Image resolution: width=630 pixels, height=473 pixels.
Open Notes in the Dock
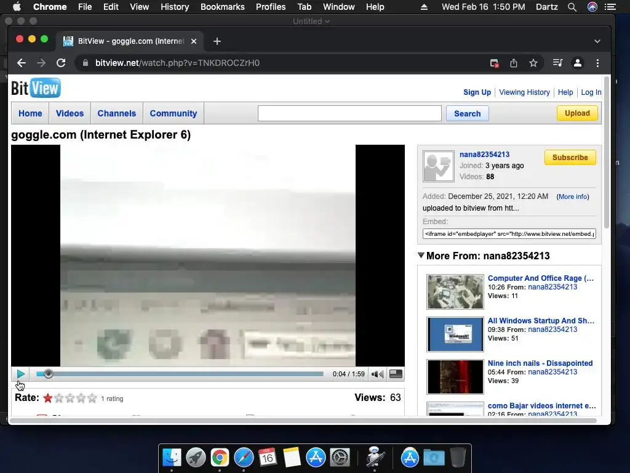point(292,458)
